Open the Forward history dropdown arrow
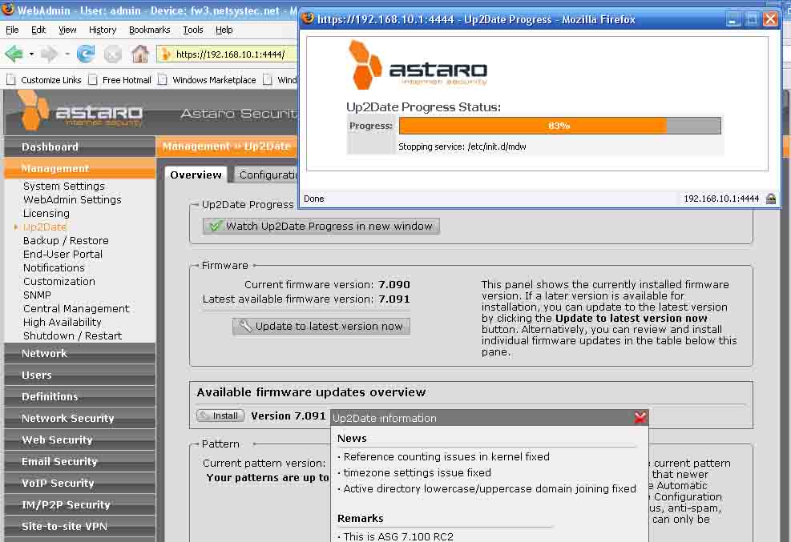 pos(67,54)
